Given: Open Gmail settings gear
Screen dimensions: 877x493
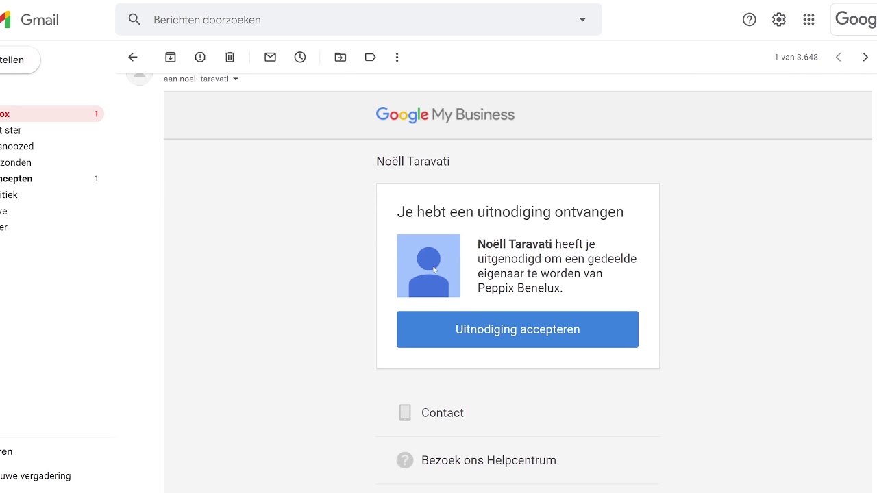Looking at the screenshot, I should coord(779,20).
